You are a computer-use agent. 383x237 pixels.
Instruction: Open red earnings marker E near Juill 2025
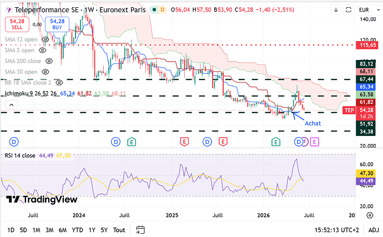[x=223, y=142]
